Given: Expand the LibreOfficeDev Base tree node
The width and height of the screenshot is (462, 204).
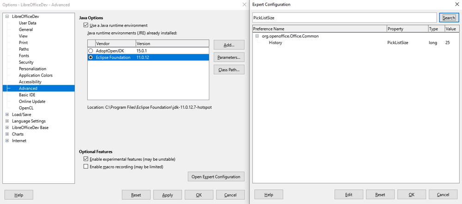Looking at the screenshot, I should pos(7,128).
